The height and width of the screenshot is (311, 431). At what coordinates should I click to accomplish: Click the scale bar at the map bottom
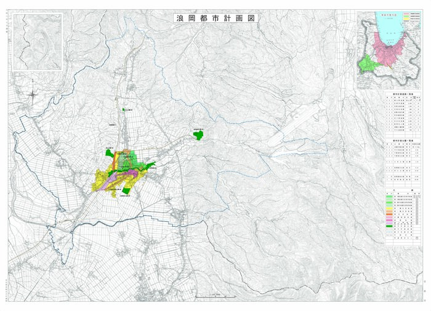pyautogui.click(x=216, y=297)
